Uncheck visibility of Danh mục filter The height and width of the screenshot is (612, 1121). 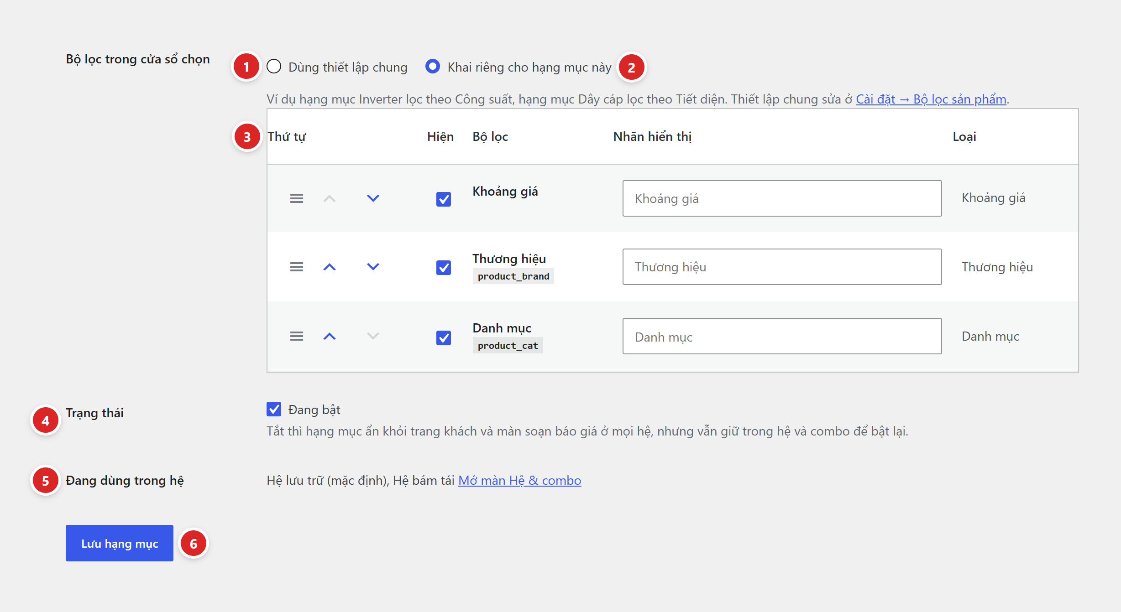point(444,338)
